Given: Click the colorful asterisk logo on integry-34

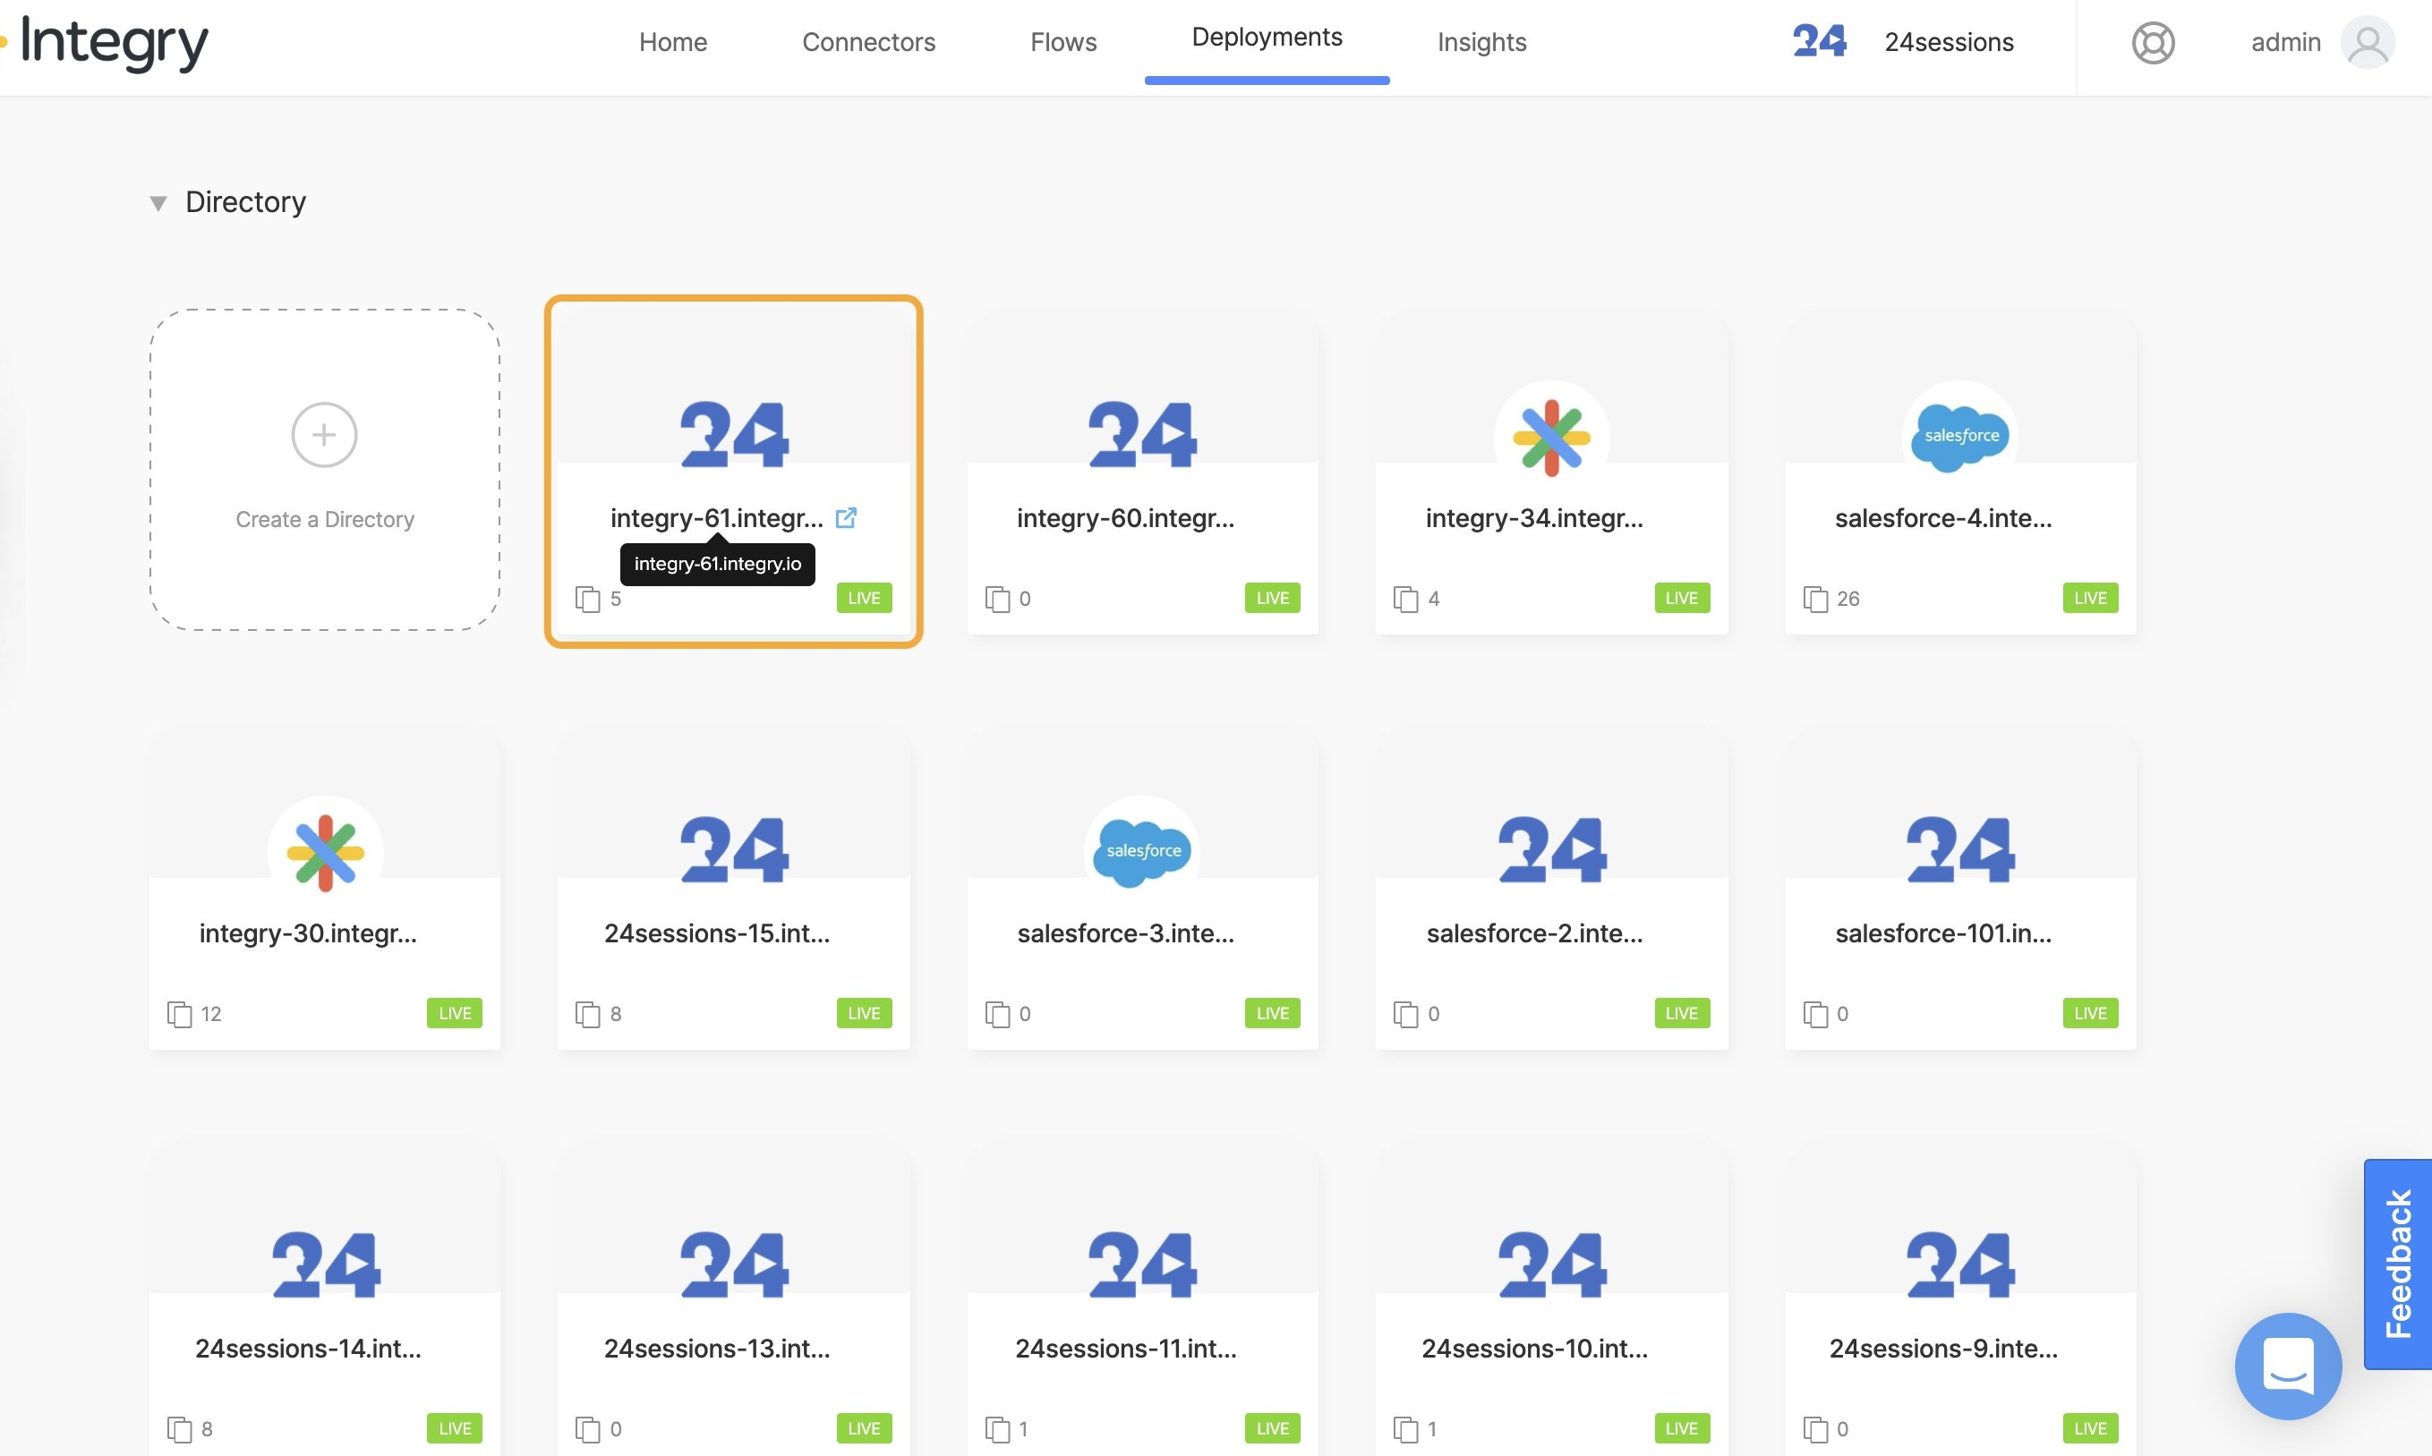Looking at the screenshot, I should (x=1551, y=437).
